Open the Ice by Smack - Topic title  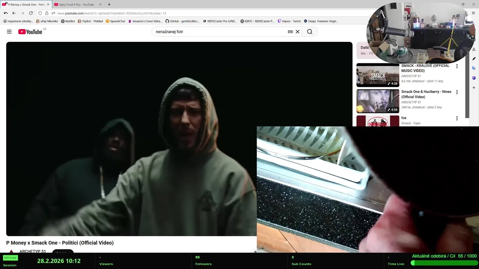(x=404, y=118)
